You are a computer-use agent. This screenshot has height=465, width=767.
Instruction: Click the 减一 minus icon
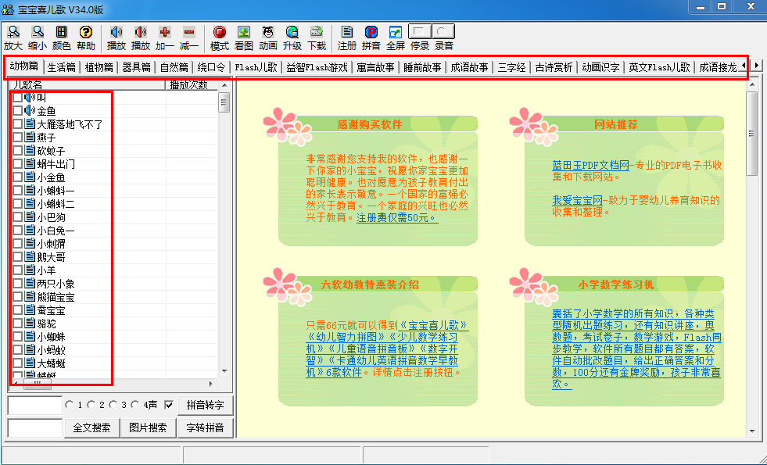(188, 32)
